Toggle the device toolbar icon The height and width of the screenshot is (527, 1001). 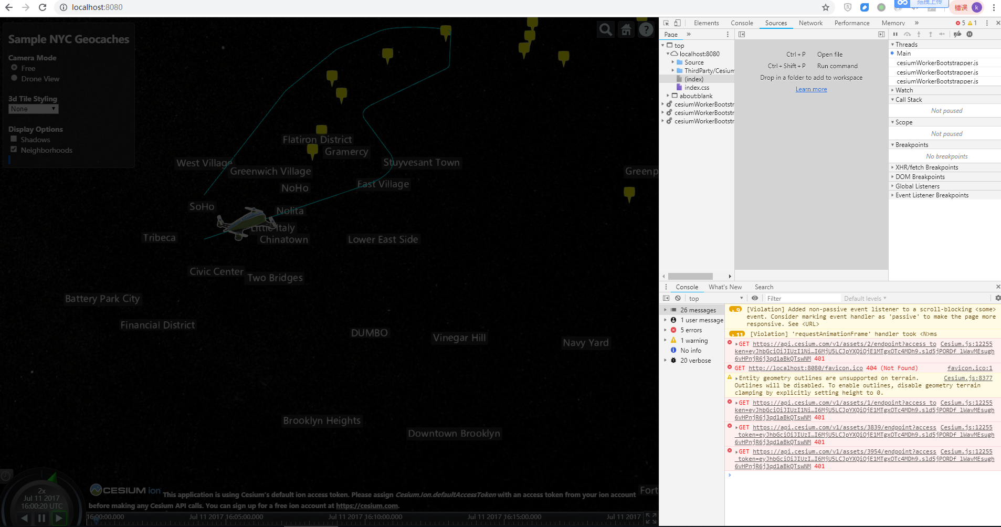pyautogui.click(x=678, y=23)
